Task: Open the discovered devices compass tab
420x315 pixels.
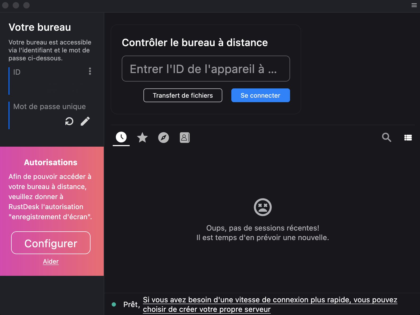Action: 164,138
